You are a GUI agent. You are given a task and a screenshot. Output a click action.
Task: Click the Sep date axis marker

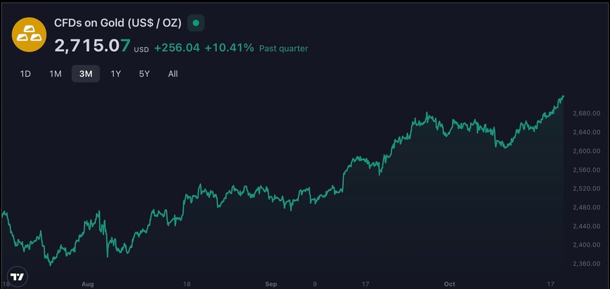click(x=271, y=284)
